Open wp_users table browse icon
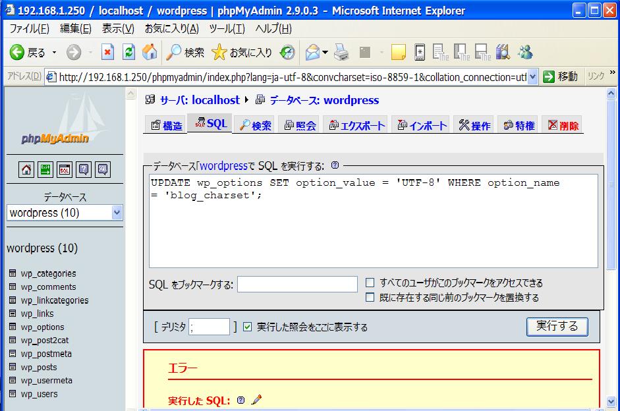Image resolution: width=620 pixels, height=411 pixels. pyautogui.click(x=13, y=394)
